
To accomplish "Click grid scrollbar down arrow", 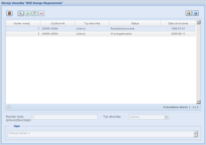I will (198, 102).
